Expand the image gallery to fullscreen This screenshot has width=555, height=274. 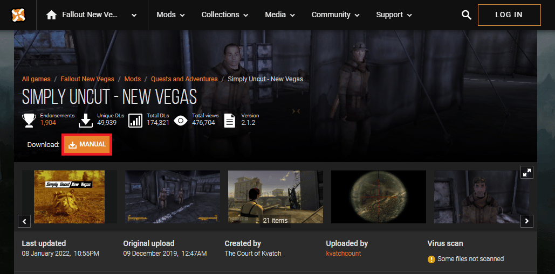pyautogui.click(x=527, y=173)
